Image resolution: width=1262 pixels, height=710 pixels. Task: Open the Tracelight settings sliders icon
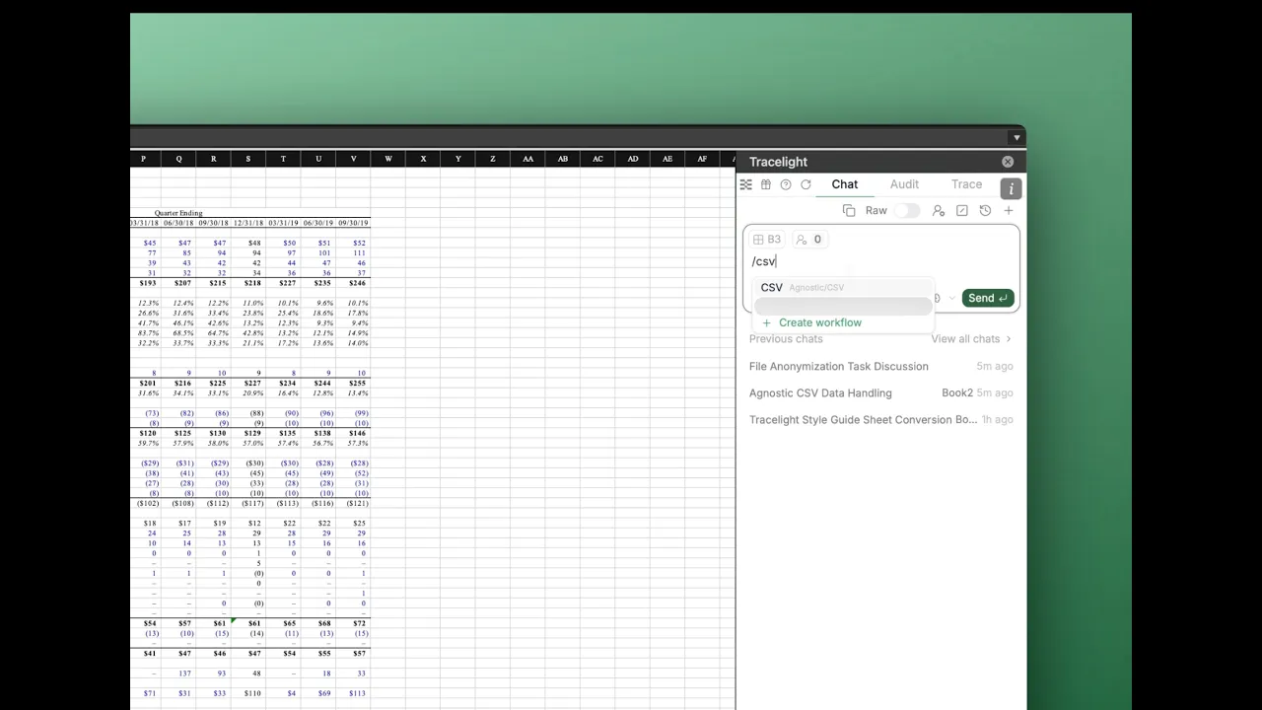coord(745,184)
